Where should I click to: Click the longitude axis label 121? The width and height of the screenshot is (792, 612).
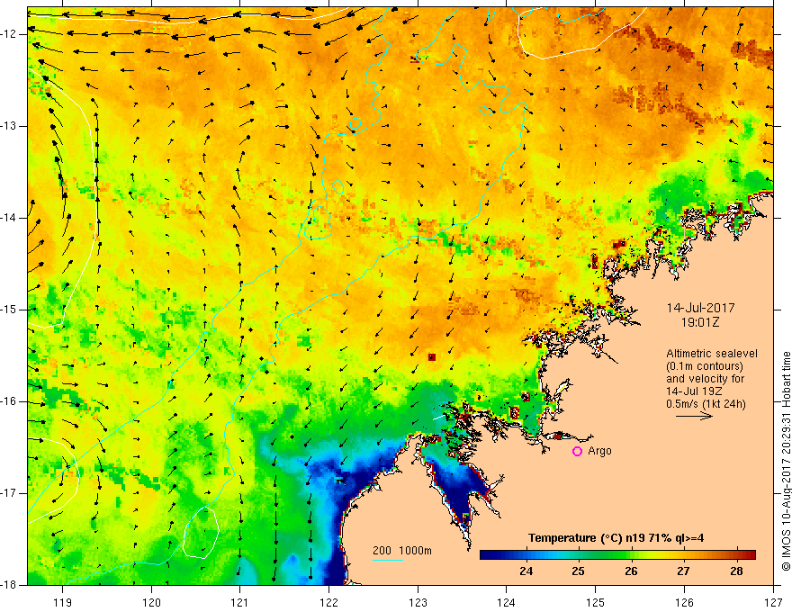(240, 602)
